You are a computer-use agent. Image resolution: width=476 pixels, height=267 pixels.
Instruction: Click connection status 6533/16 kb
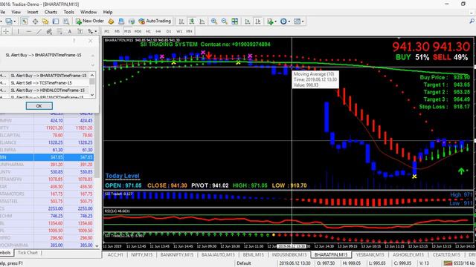point(459,263)
